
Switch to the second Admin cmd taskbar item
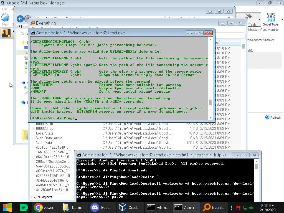[x=186, y=207]
